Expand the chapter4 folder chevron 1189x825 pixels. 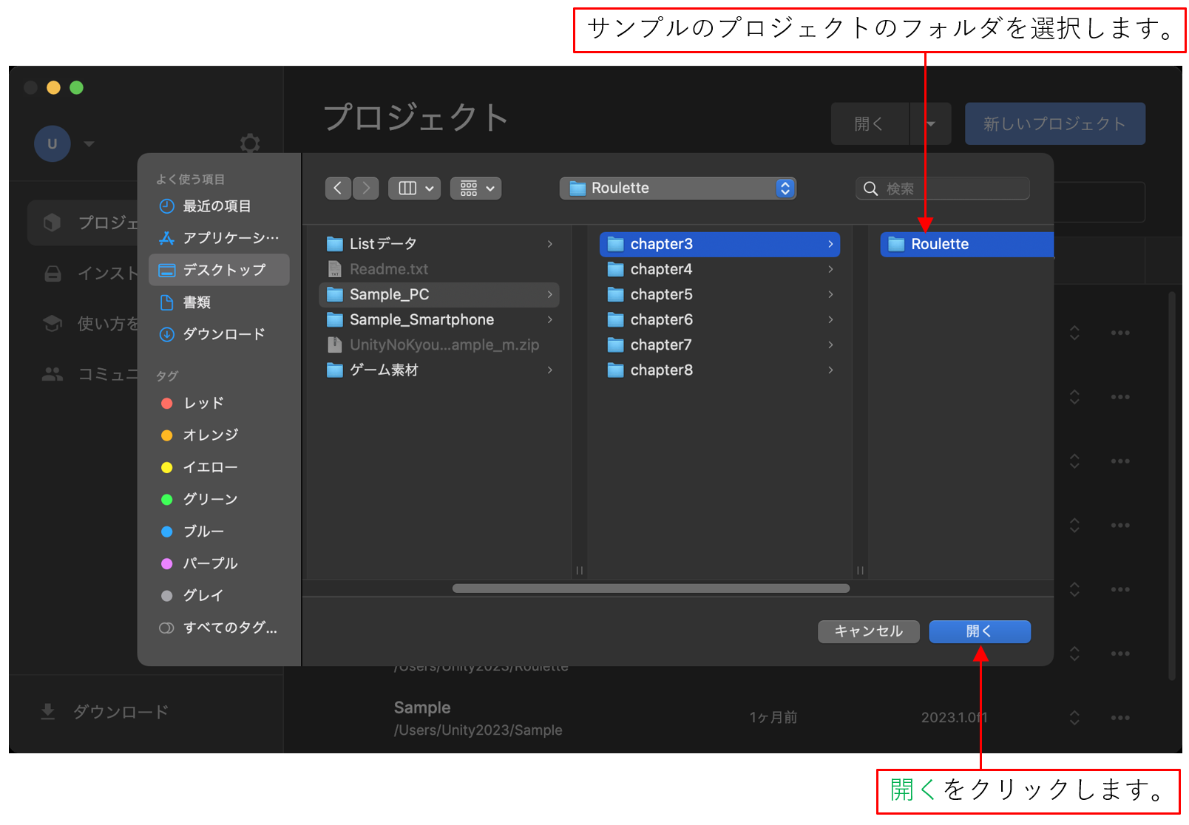point(830,269)
